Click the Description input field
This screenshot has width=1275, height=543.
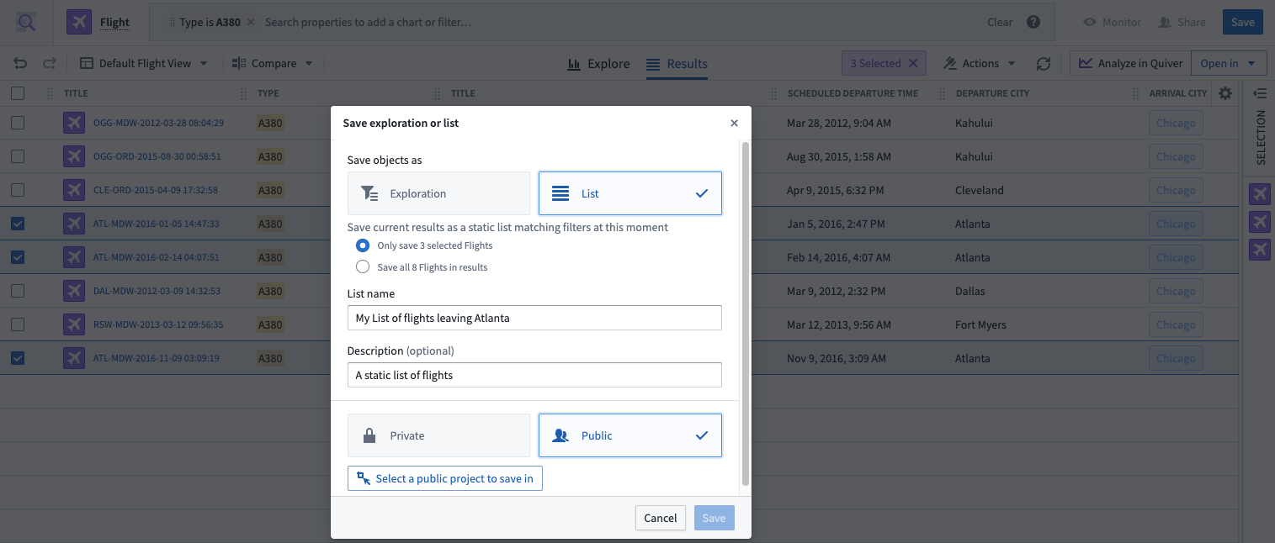pos(534,375)
